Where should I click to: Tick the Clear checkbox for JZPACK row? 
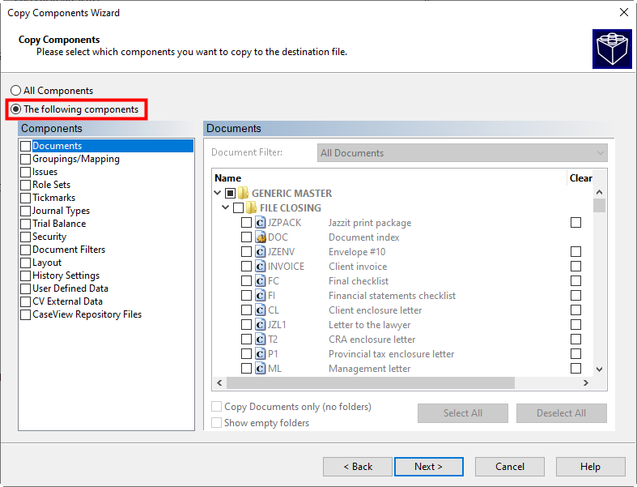click(x=575, y=223)
